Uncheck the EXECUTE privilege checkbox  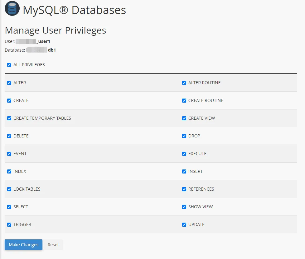click(x=184, y=154)
